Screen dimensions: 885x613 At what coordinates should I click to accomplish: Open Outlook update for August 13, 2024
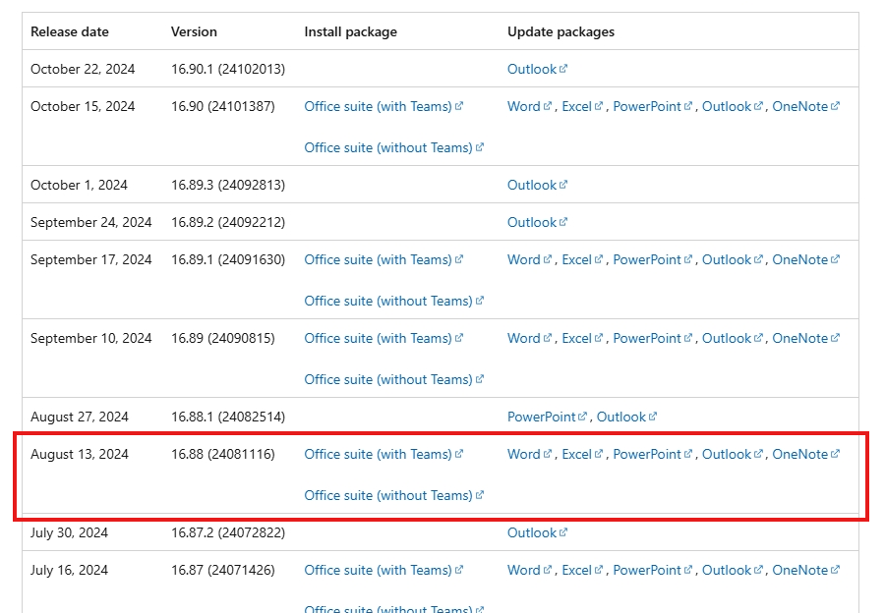(732, 454)
